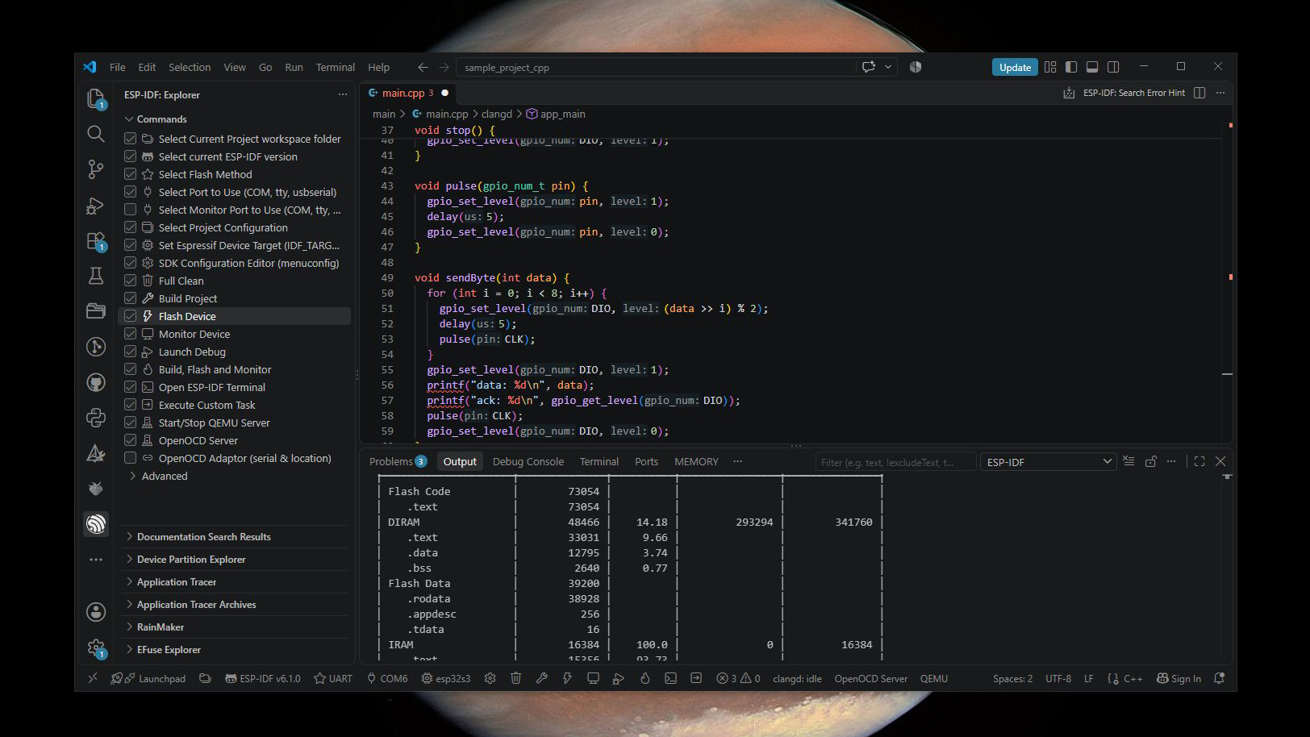Open the ESP-IDF output channel dropdown
The width and height of the screenshot is (1310, 737).
pos(1049,462)
